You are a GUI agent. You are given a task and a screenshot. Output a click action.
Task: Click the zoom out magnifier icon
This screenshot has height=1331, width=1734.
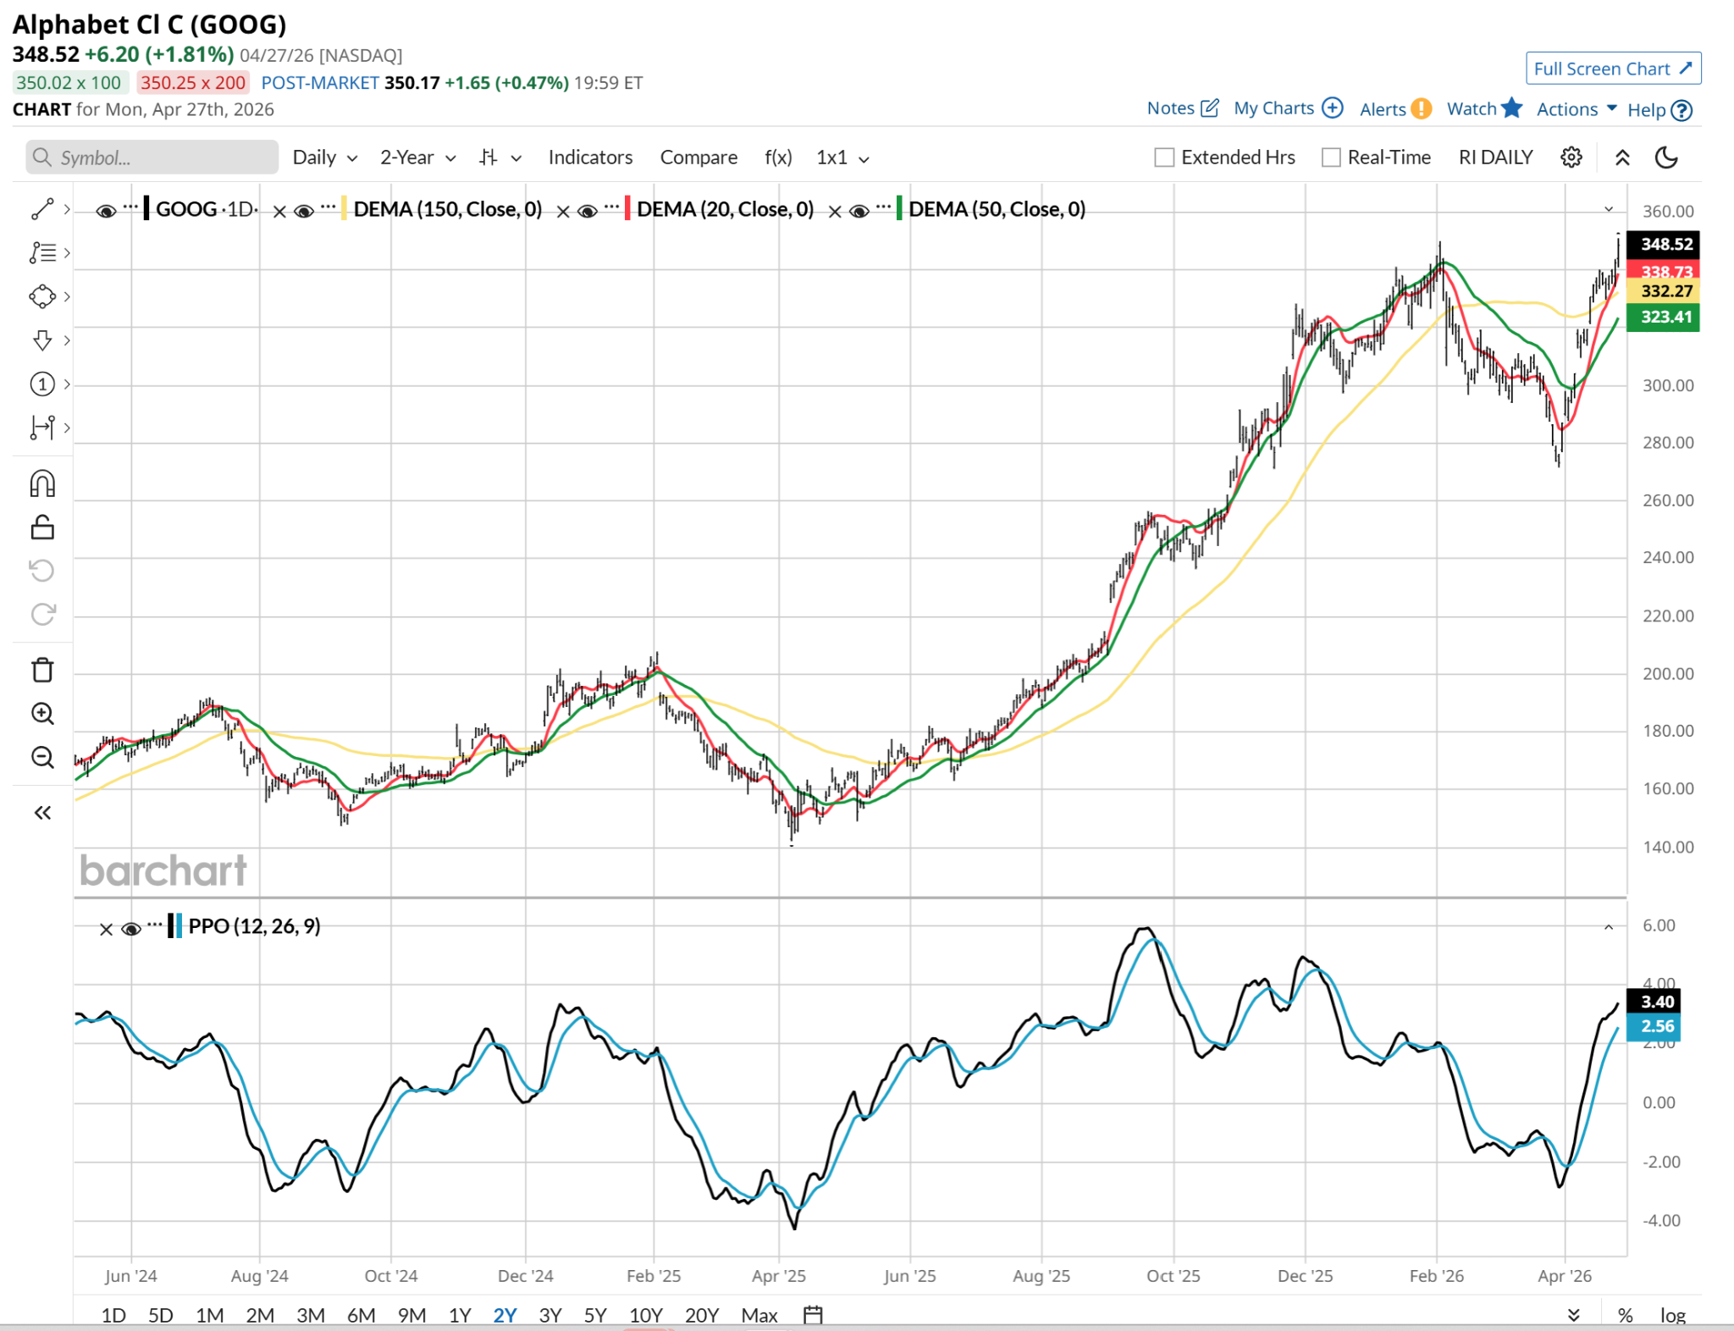click(x=42, y=757)
